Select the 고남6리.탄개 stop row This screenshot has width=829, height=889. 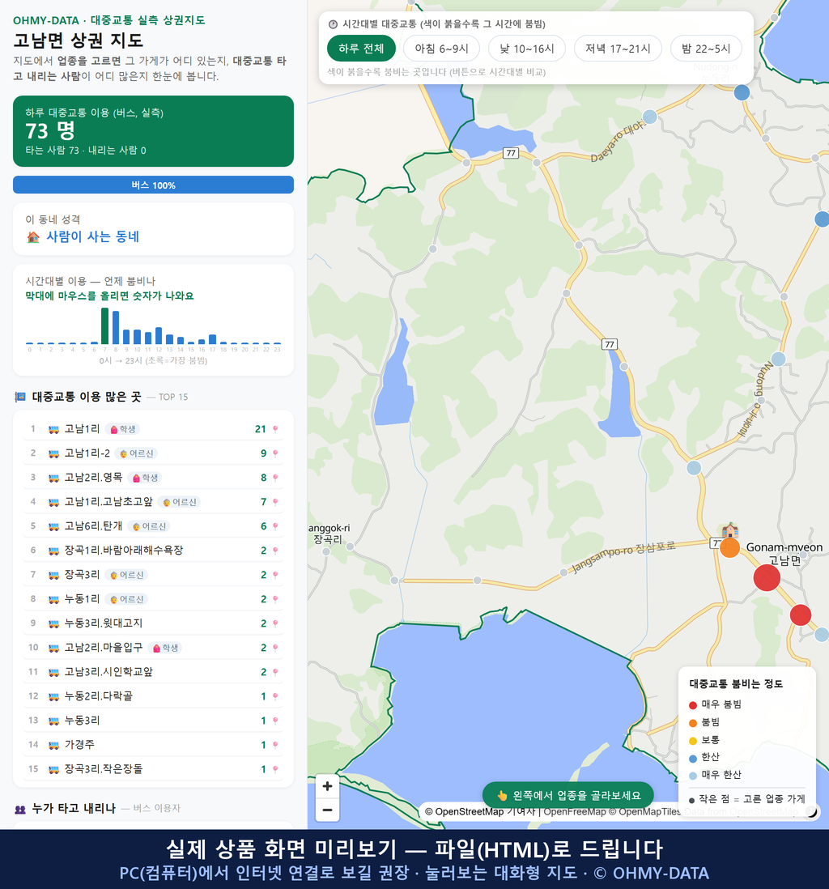(x=153, y=526)
